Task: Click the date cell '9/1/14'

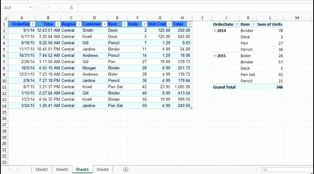Action: (x=22, y=31)
